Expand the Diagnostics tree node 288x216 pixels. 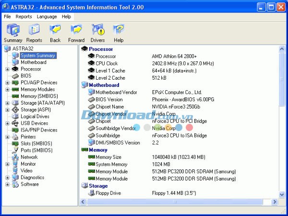[x=7, y=178]
